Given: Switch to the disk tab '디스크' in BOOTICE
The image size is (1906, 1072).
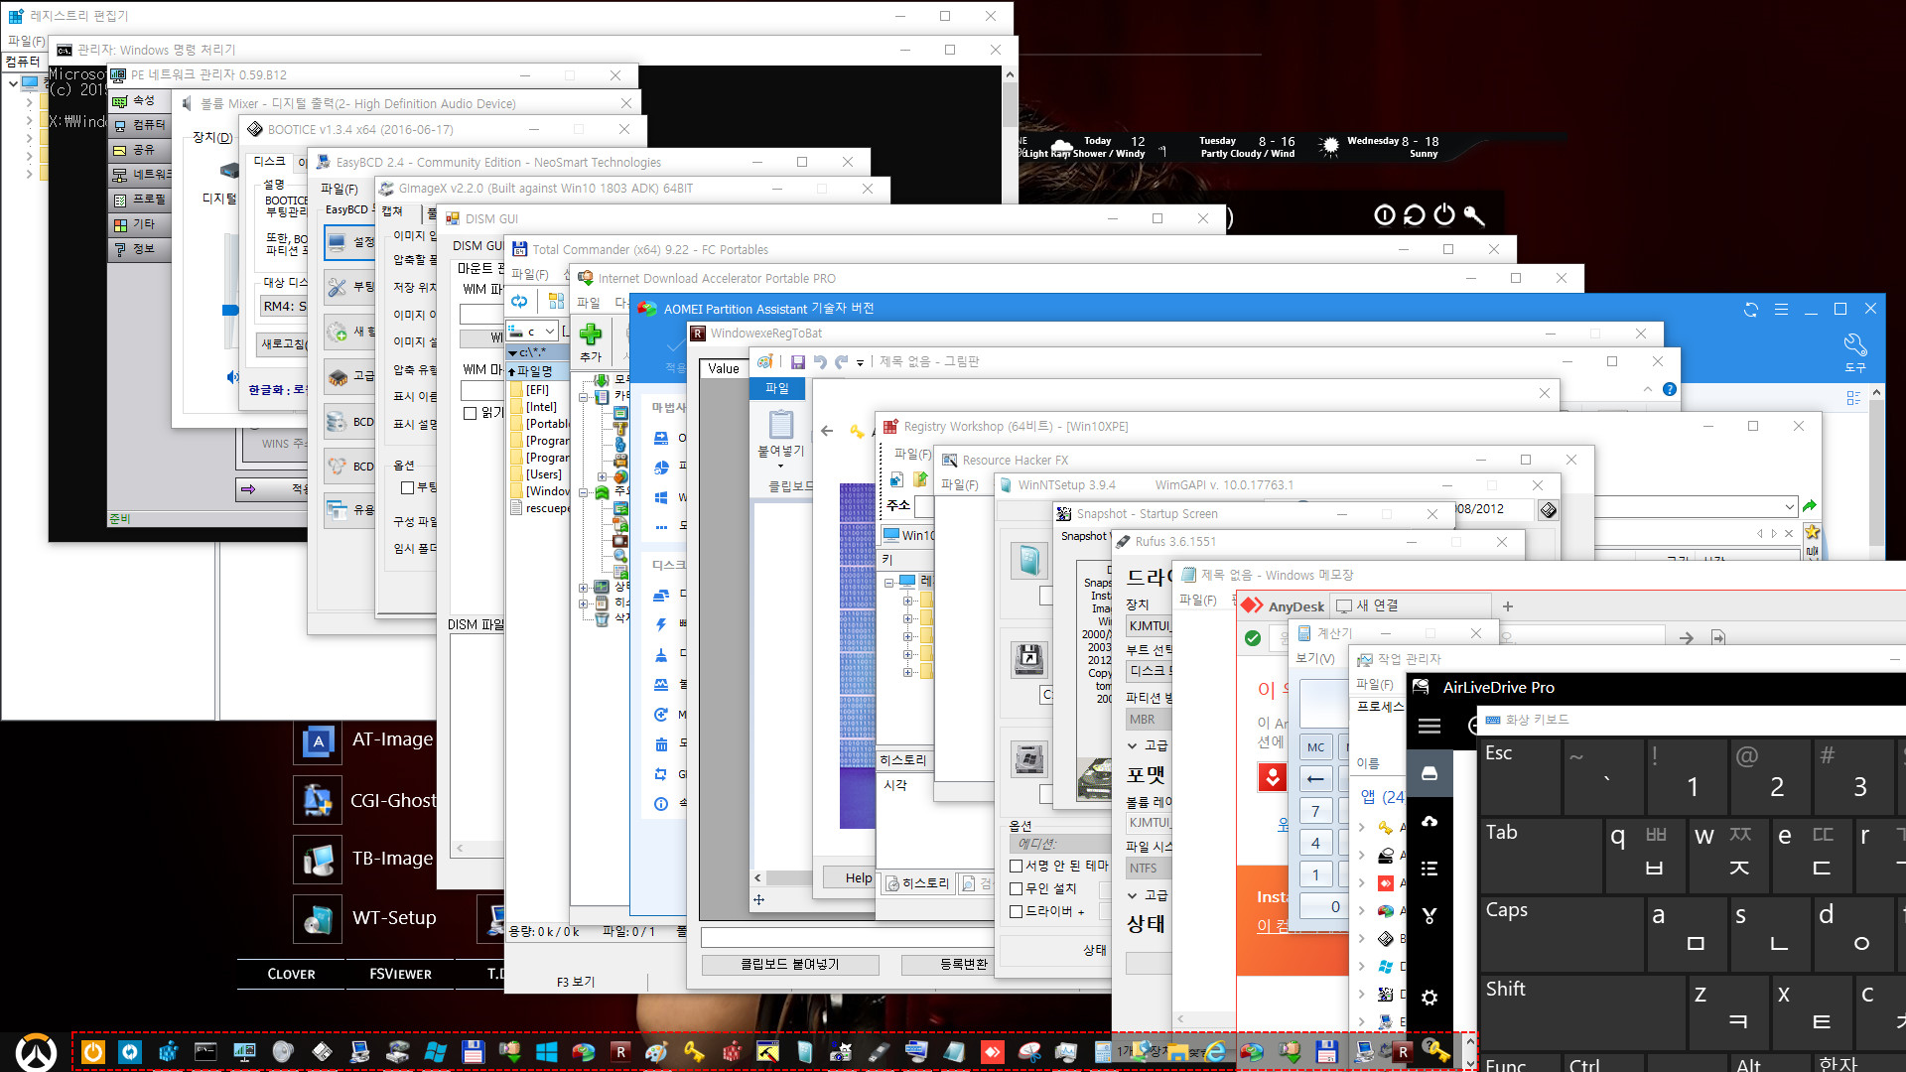Looking at the screenshot, I should tap(269, 161).
